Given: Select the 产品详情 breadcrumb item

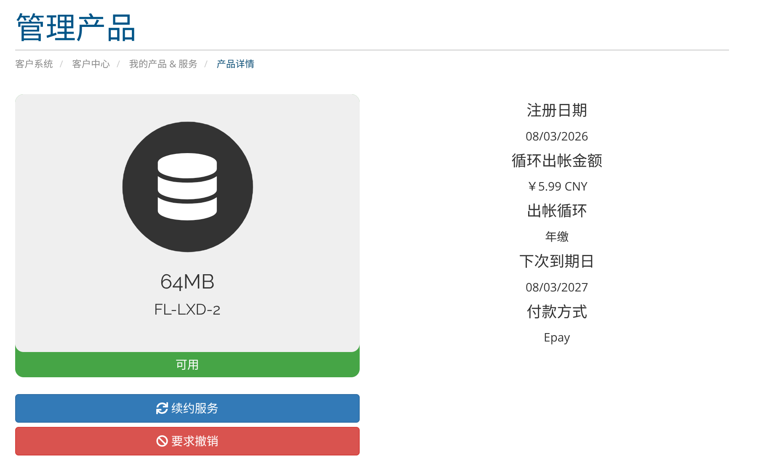Looking at the screenshot, I should click(x=235, y=64).
